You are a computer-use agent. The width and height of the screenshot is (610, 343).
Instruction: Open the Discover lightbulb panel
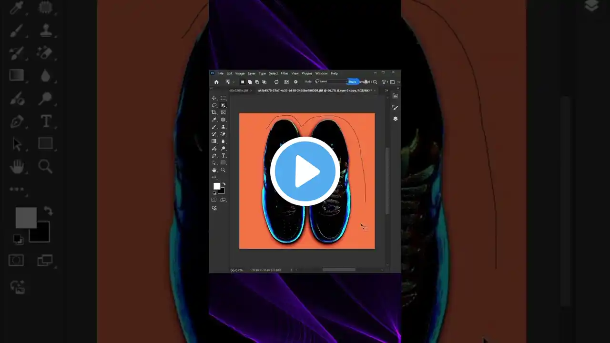tap(384, 82)
